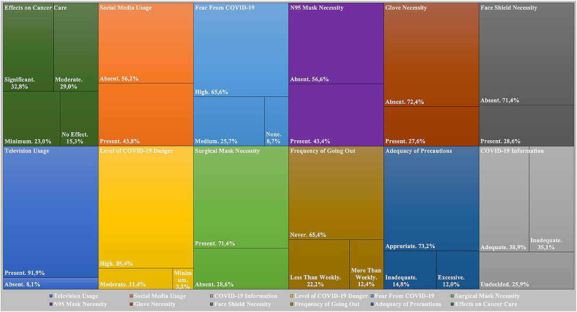Click the "Absent. 56,2%" social media cell
The image size is (577, 312).
(x=146, y=43)
